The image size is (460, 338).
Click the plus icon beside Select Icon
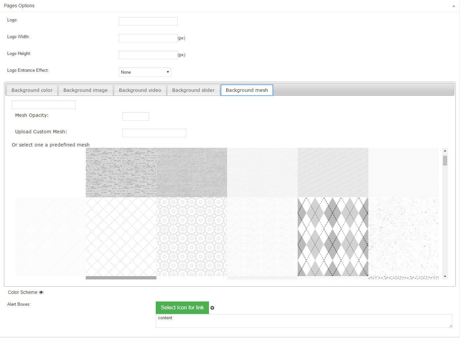(212, 308)
